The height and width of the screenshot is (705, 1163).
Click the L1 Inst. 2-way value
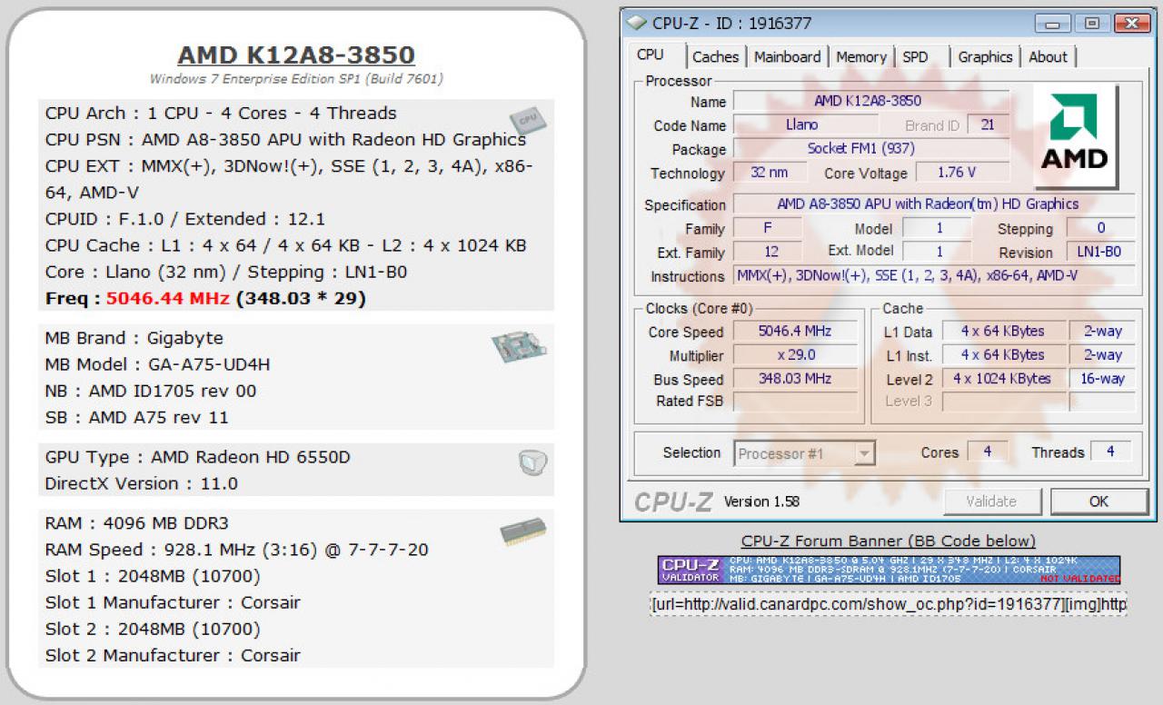tap(1102, 354)
